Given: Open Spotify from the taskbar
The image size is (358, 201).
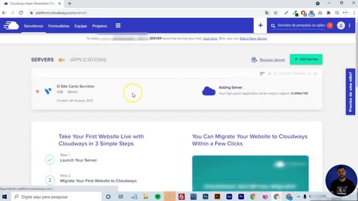Looking at the screenshot, I should (x=158, y=197).
